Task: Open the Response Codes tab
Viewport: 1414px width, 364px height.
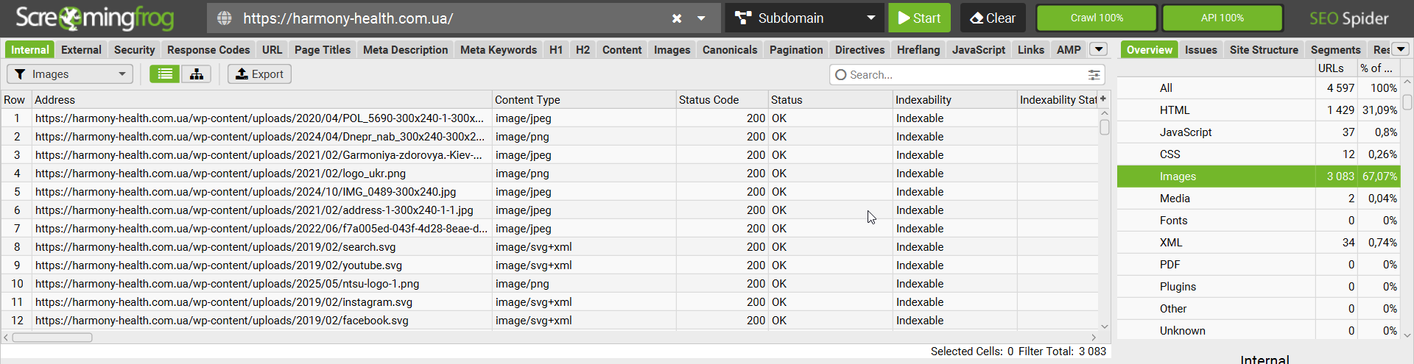Action: pyautogui.click(x=208, y=49)
